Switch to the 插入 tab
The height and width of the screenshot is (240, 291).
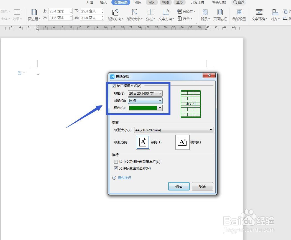tap(103, 2)
